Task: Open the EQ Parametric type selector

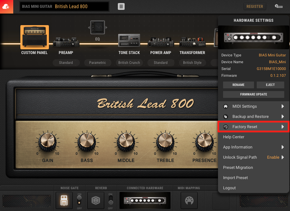Action: coord(97,63)
